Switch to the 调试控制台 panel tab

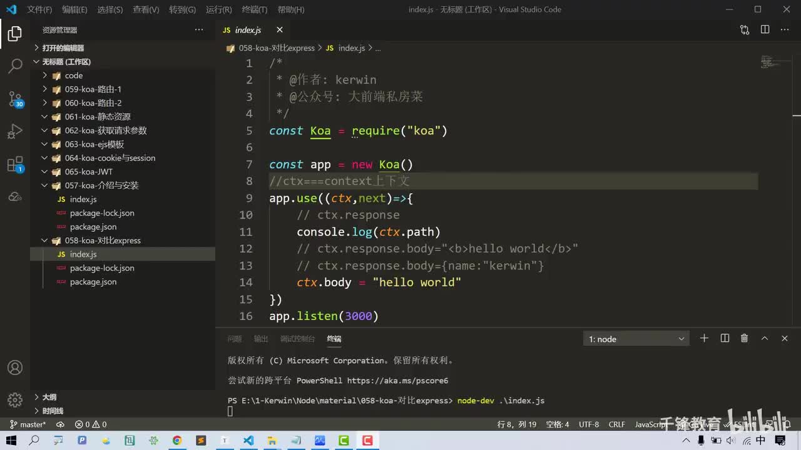pyautogui.click(x=298, y=339)
